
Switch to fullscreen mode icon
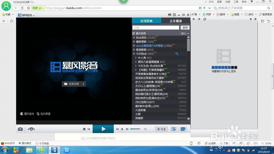point(145,129)
